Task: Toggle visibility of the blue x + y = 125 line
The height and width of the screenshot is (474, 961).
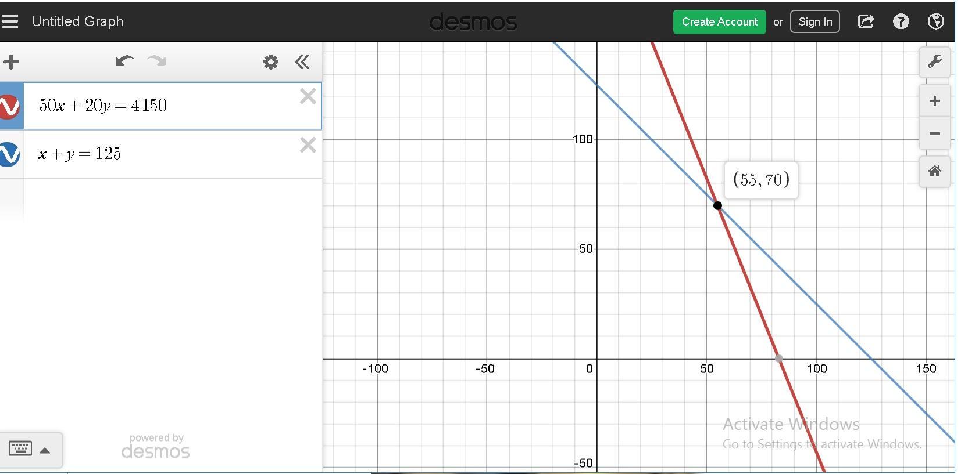Action: click(10, 154)
